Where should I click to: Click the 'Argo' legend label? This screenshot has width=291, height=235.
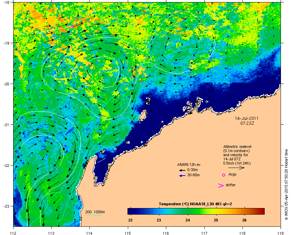232,175
